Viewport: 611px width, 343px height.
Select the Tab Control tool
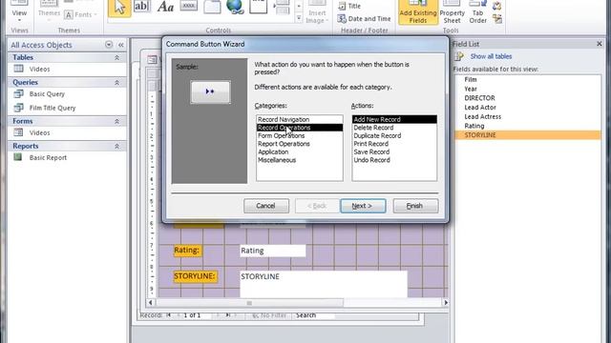pos(212,7)
